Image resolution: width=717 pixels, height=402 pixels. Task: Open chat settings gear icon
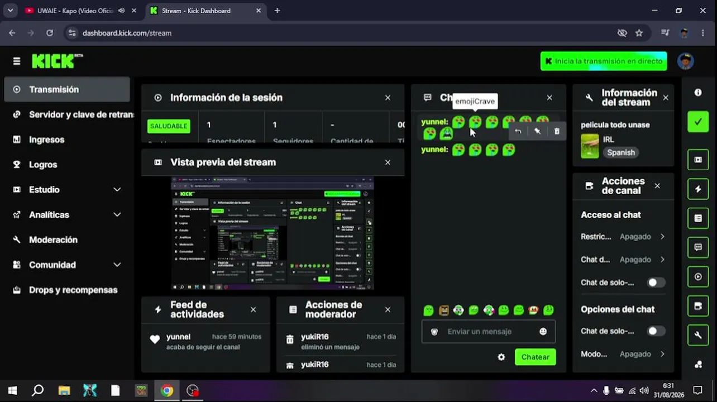click(x=501, y=357)
